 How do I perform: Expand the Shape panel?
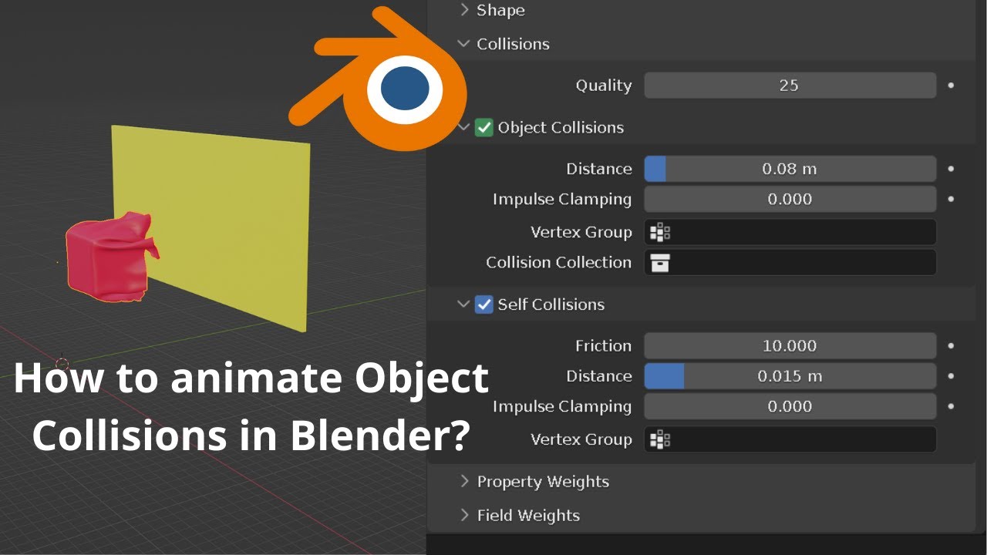[463, 10]
